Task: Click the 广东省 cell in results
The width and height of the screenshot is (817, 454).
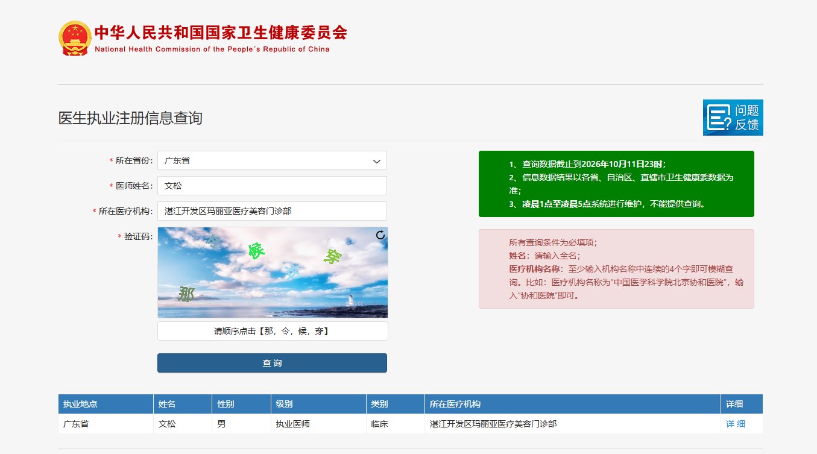Action: [106, 424]
